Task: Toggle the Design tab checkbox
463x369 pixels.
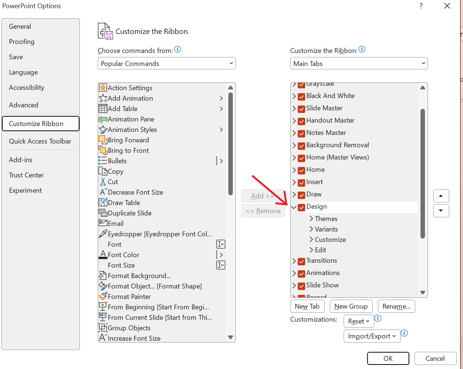Action: coord(301,207)
